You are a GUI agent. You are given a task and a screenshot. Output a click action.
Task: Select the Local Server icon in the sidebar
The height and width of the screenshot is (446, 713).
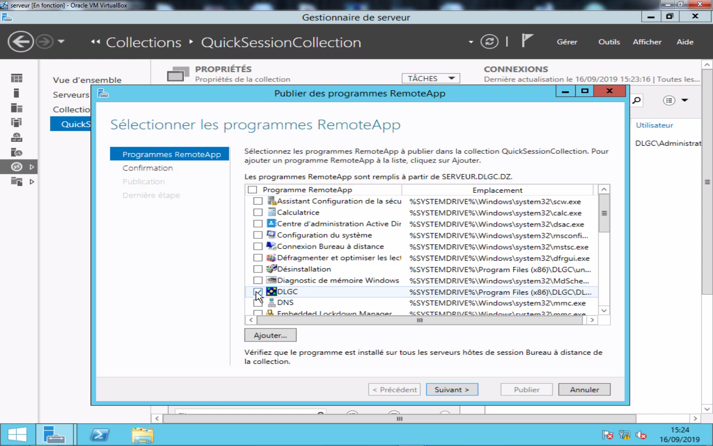[17, 93]
